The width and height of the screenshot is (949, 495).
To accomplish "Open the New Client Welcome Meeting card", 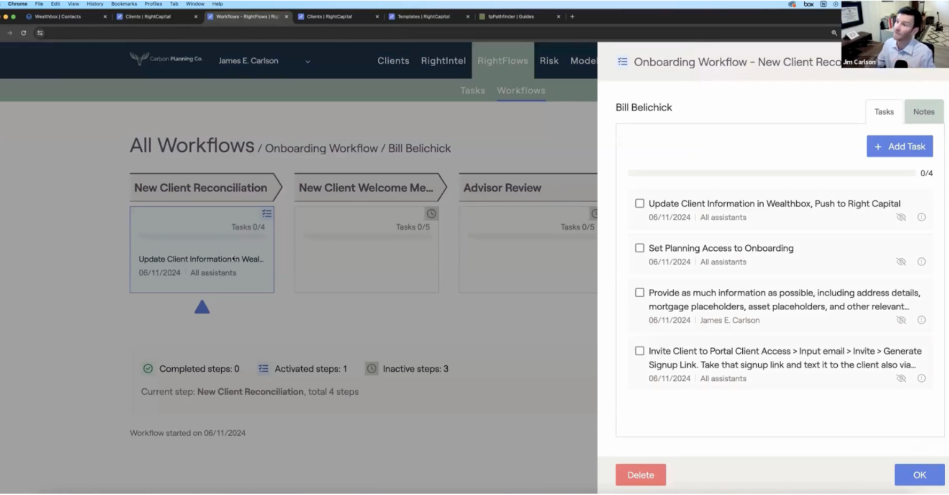I will click(367, 250).
